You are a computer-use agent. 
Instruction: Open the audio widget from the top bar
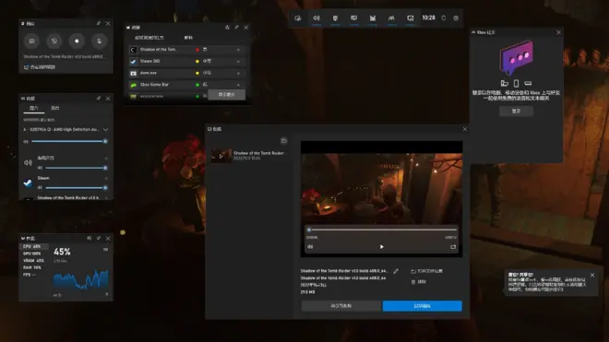(x=316, y=18)
